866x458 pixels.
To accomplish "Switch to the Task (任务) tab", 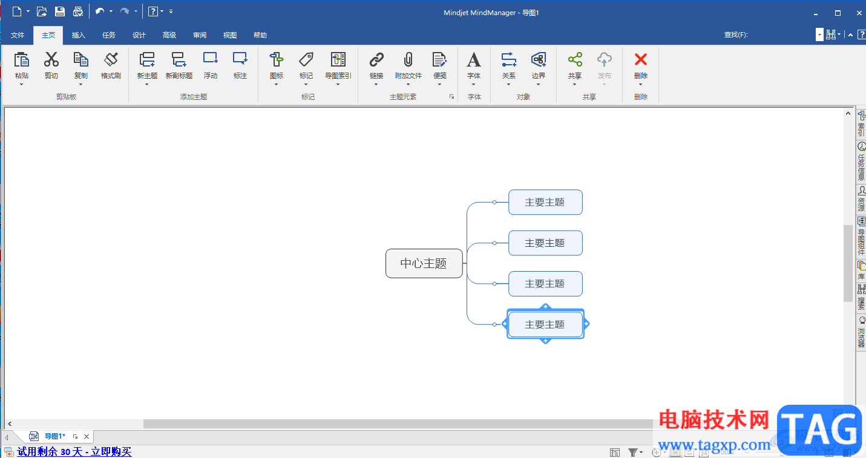I will tap(109, 35).
